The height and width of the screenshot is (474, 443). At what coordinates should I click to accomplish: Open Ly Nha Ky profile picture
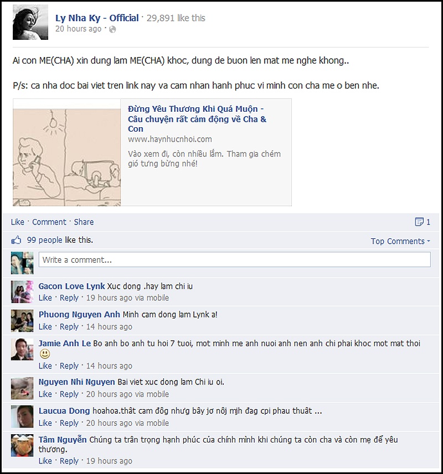(x=30, y=22)
